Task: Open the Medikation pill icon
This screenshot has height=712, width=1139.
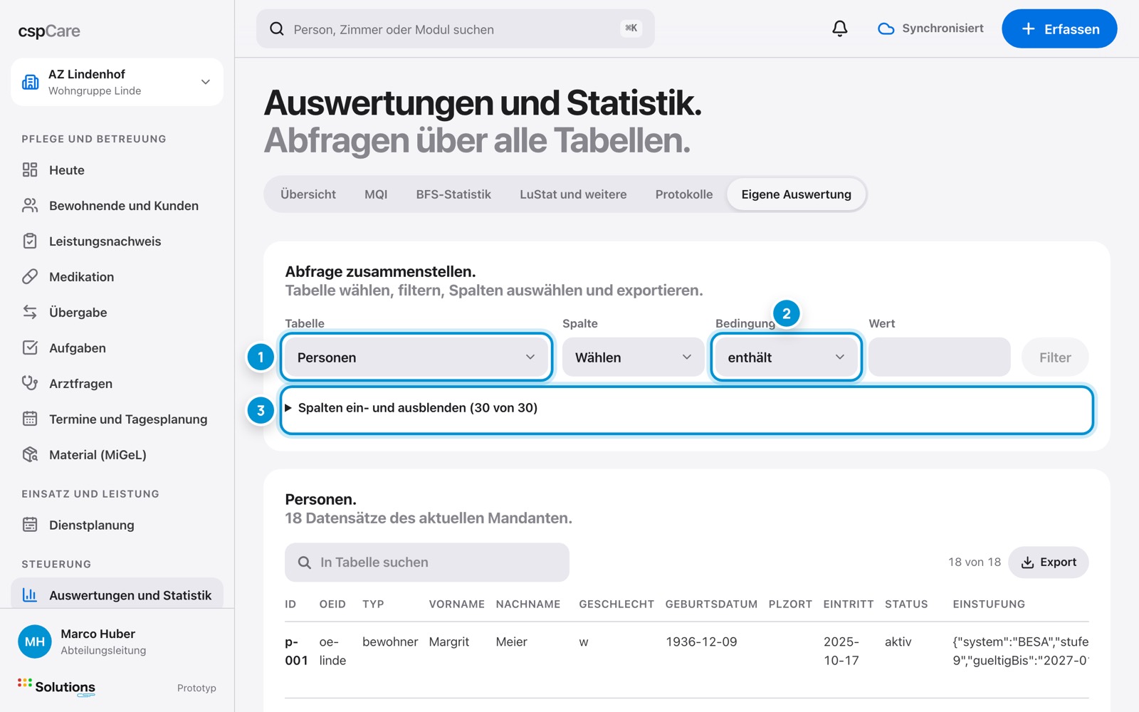Action: pos(30,276)
